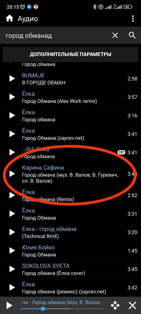Clear the search text with the X icon
Viewport: 141px width, 314px height.
[x=115, y=36]
